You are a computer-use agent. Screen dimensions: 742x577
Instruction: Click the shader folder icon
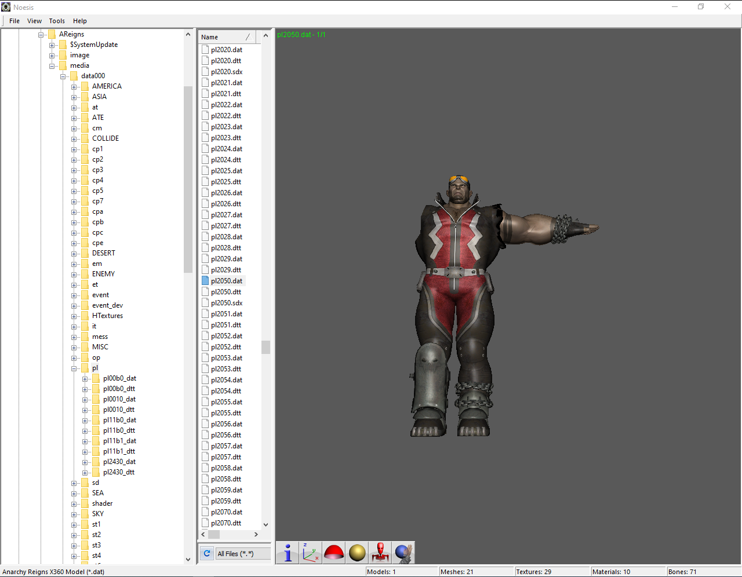[85, 503]
